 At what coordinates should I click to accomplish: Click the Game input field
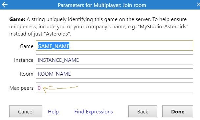114,46
